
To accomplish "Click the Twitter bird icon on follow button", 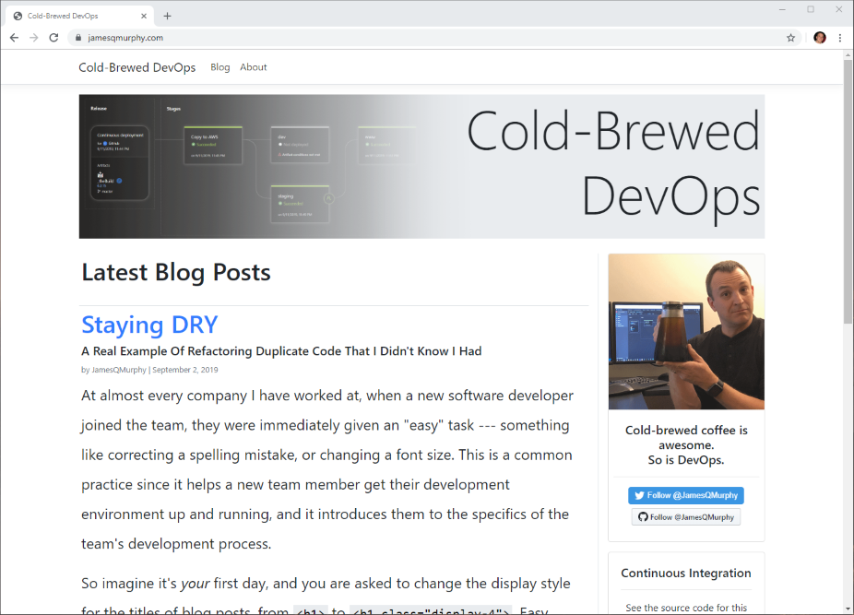I will pos(639,495).
